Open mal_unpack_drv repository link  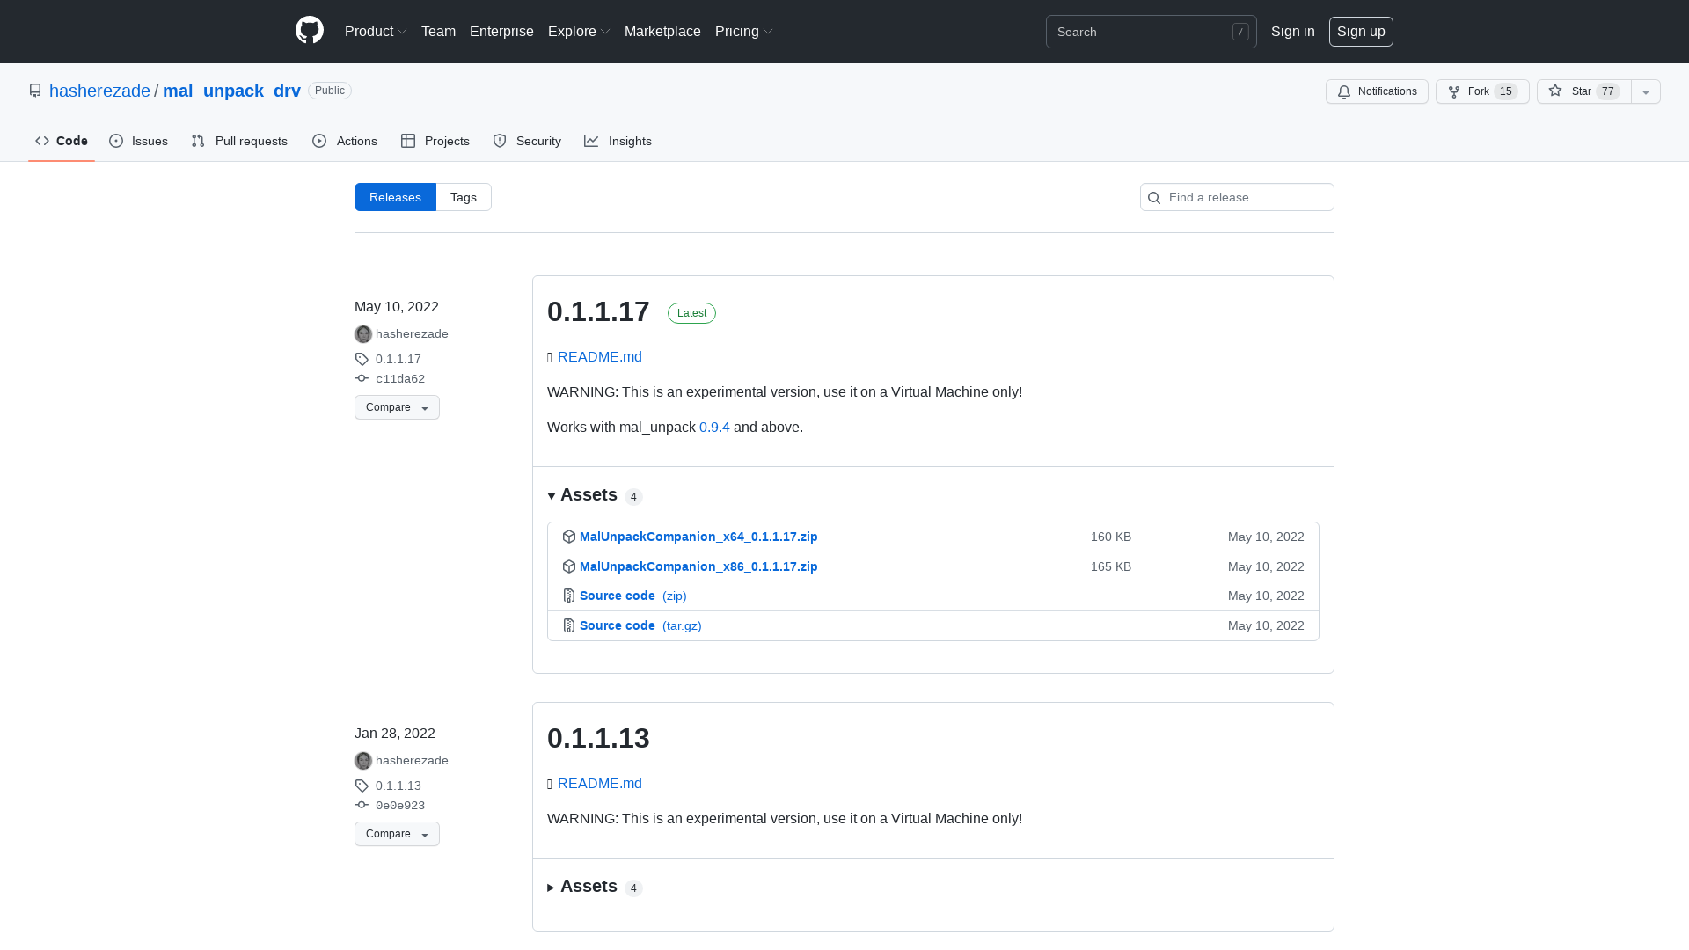[231, 91]
